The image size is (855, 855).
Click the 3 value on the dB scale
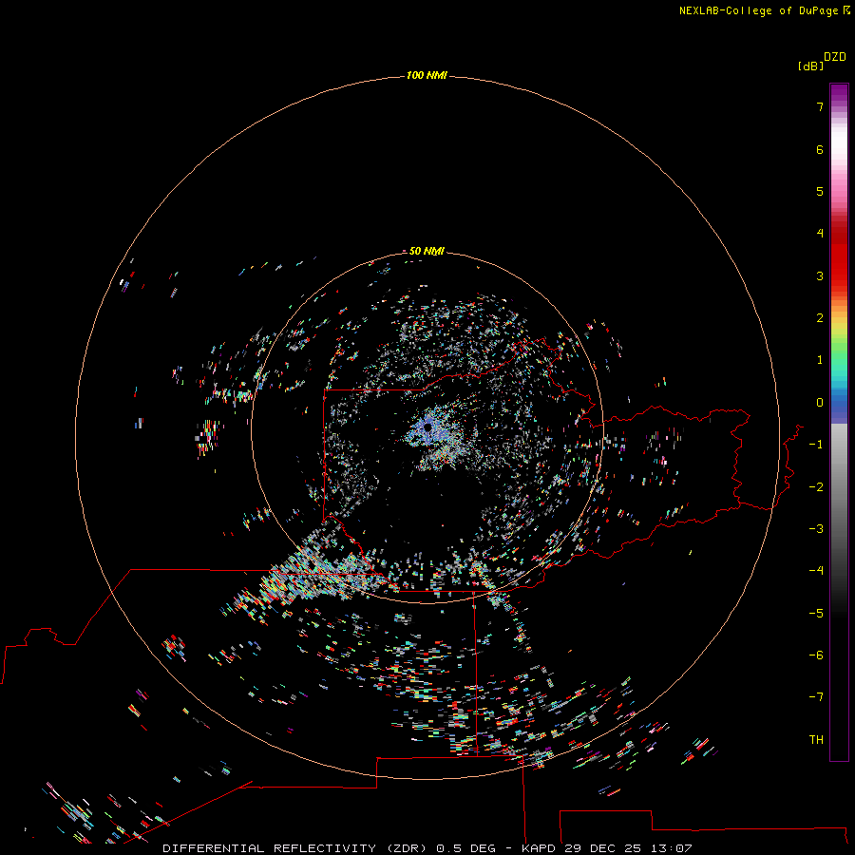click(820, 275)
